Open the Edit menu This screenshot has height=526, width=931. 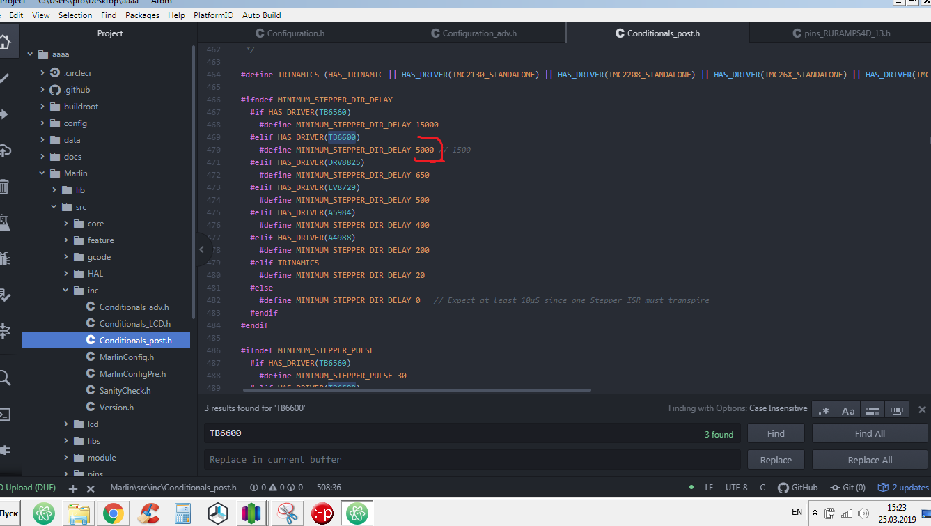click(16, 15)
